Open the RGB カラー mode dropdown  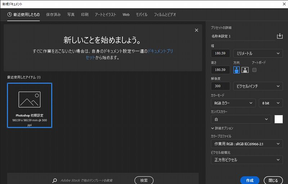click(x=233, y=103)
